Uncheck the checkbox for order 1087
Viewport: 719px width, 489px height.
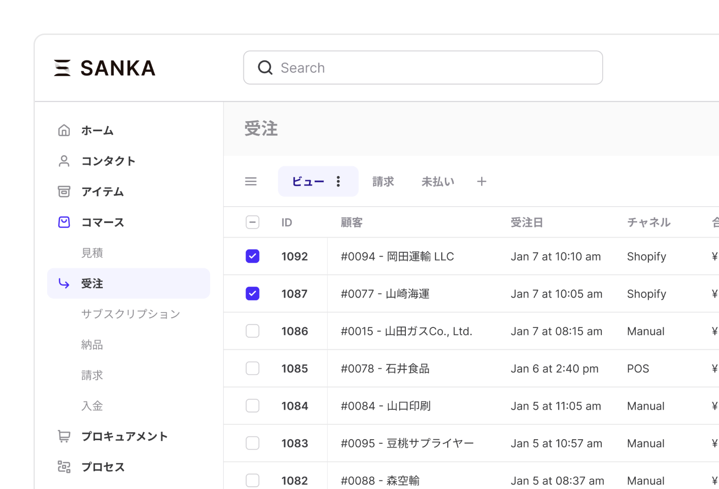252,294
